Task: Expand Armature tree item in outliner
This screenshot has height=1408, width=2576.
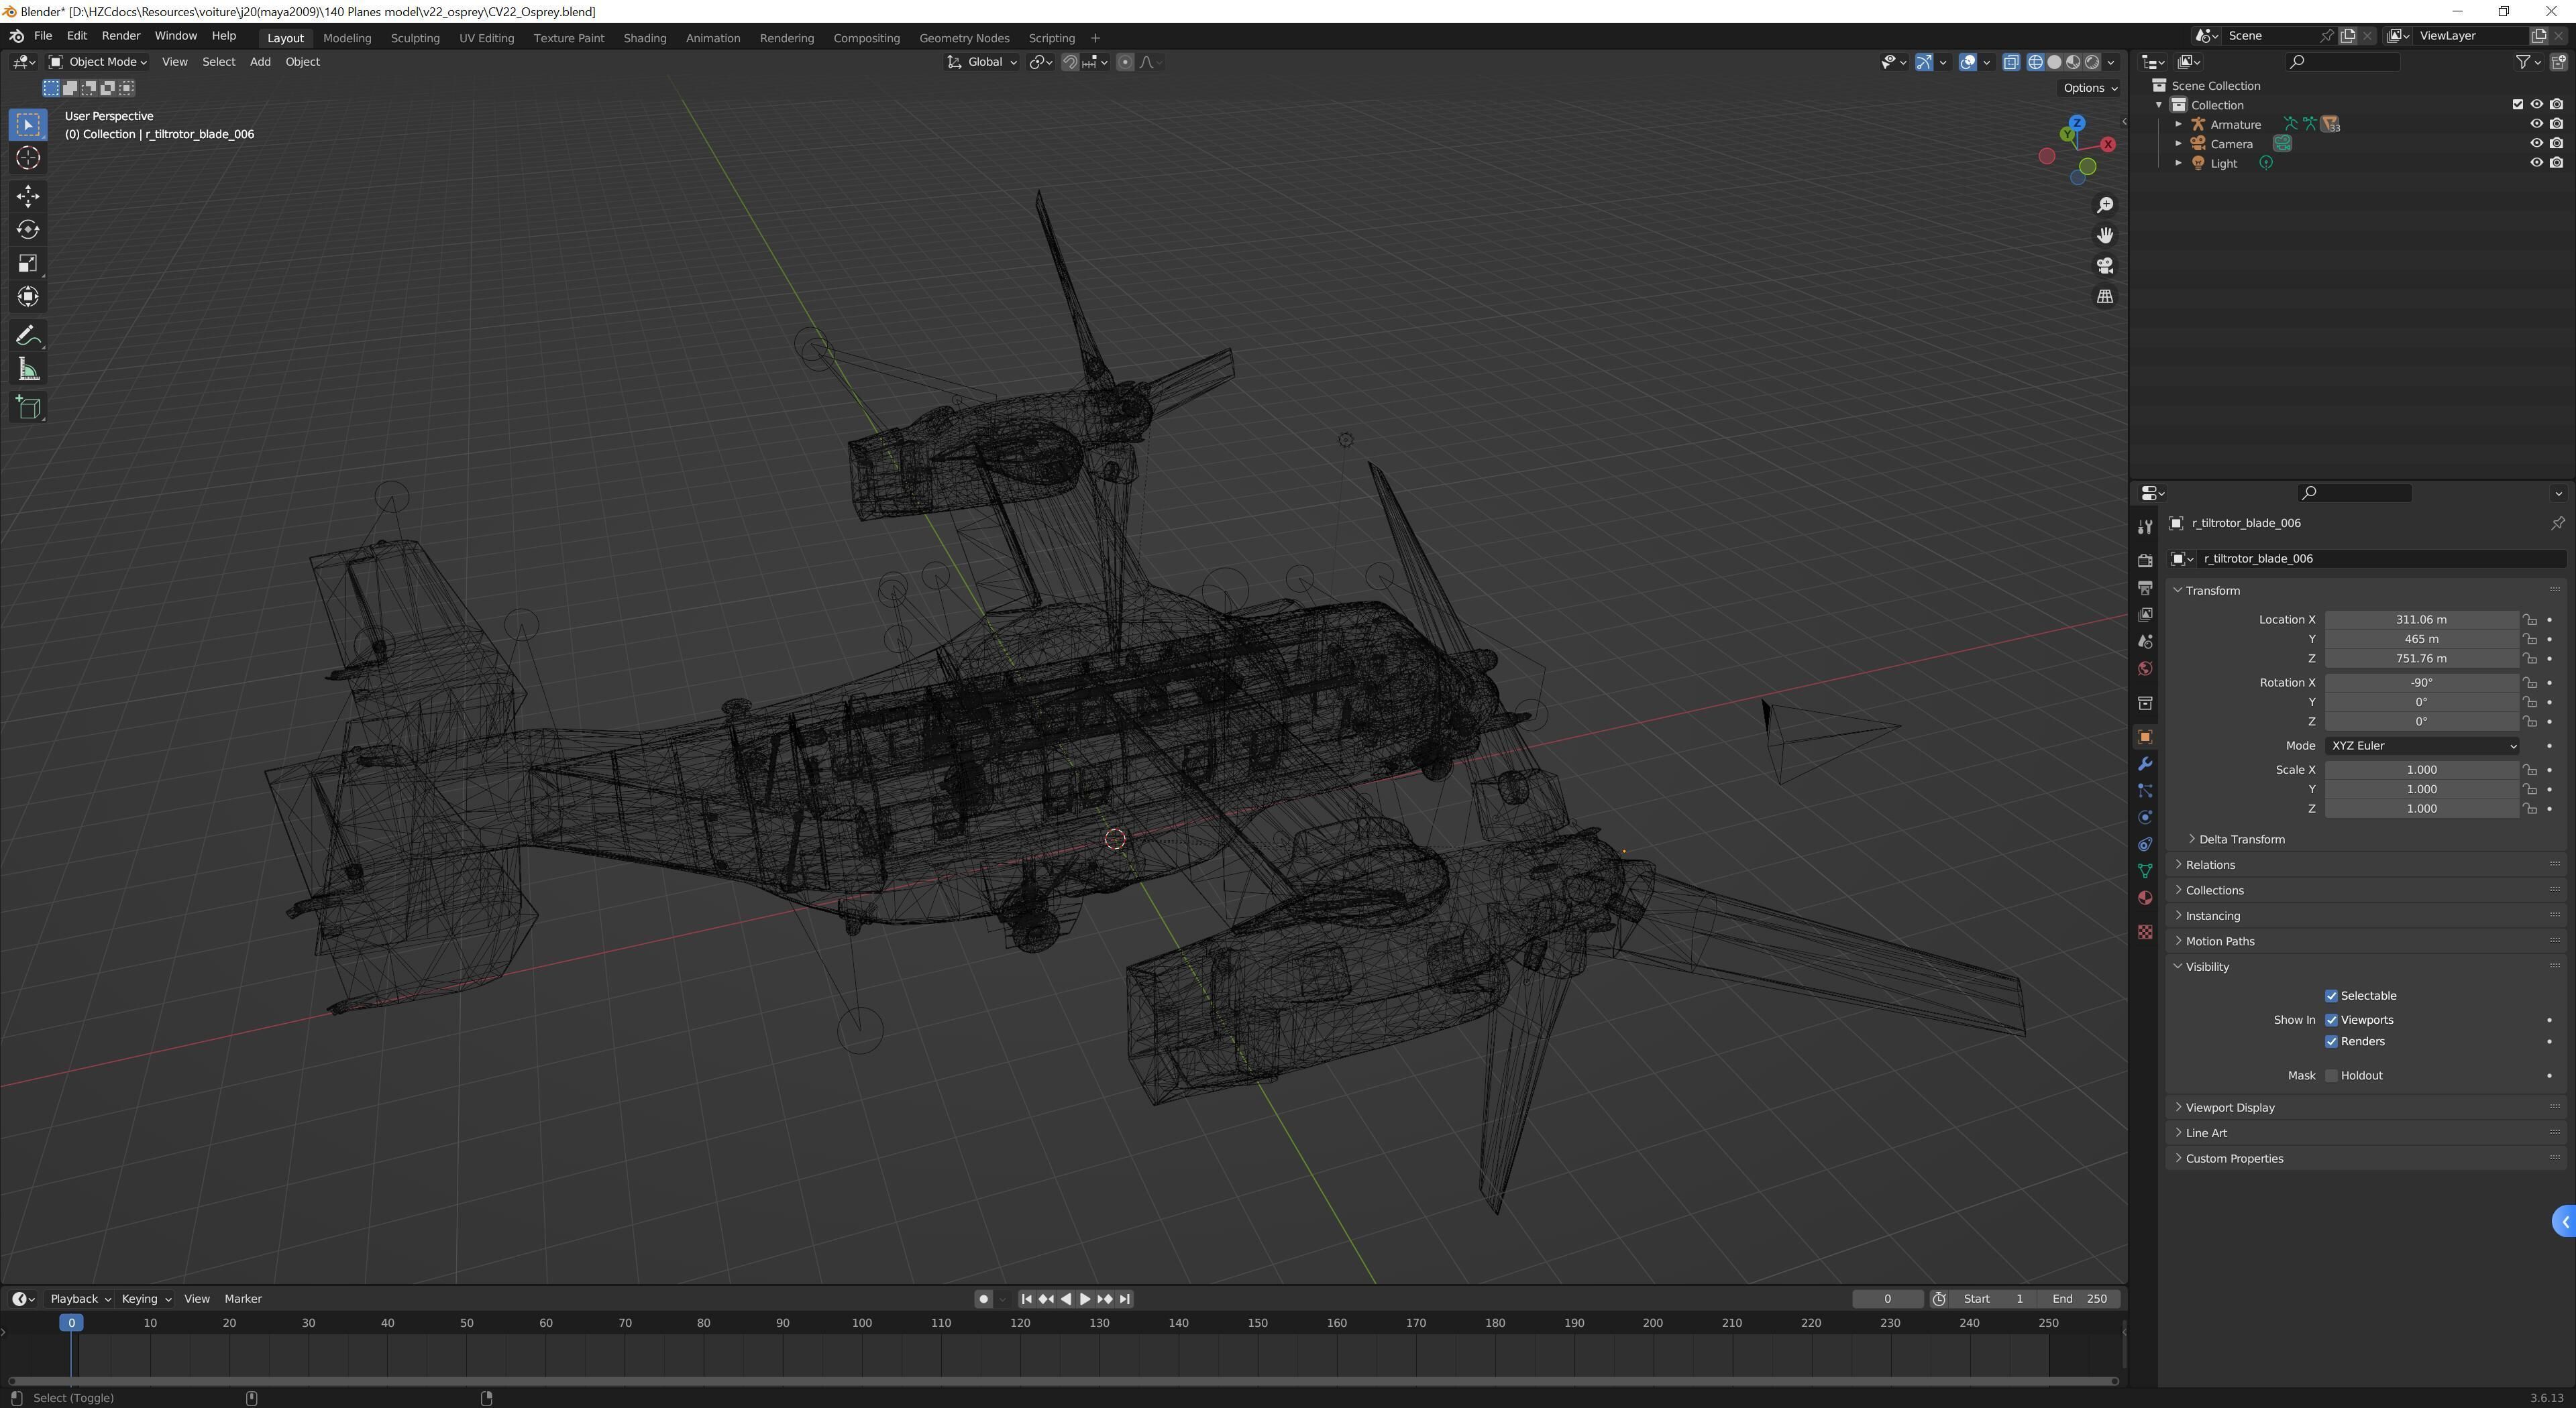Action: [2179, 124]
